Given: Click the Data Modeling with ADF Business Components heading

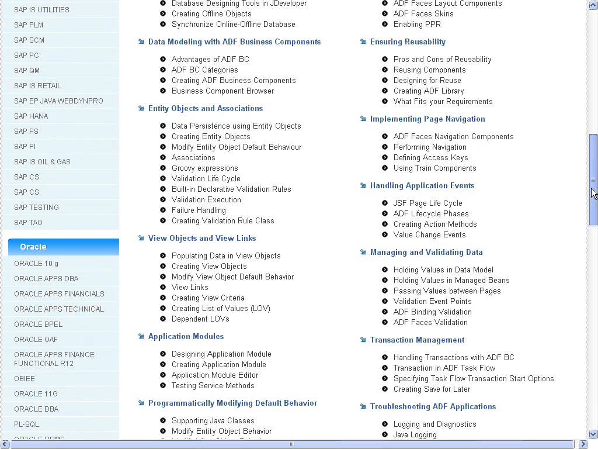Looking at the screenshot, I should click(234, 42).
